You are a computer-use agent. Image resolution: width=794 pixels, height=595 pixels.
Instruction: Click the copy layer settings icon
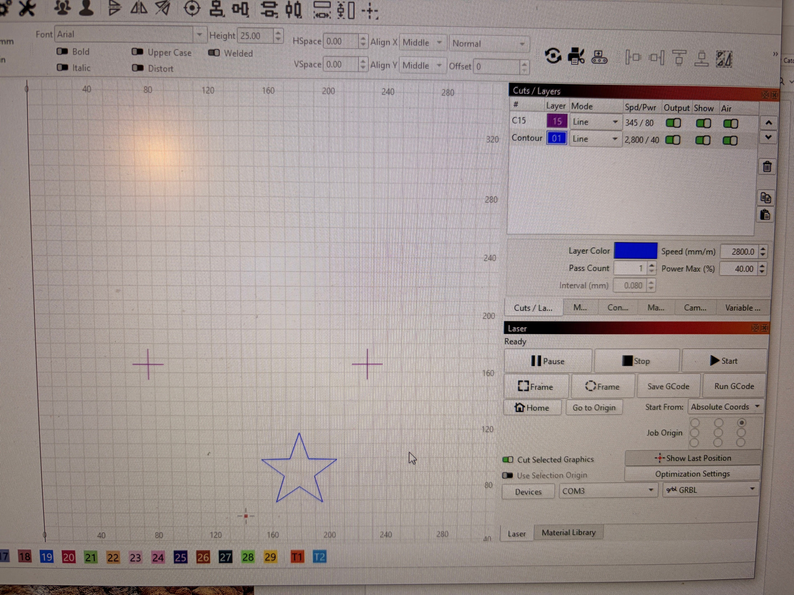tap(765, 198)
